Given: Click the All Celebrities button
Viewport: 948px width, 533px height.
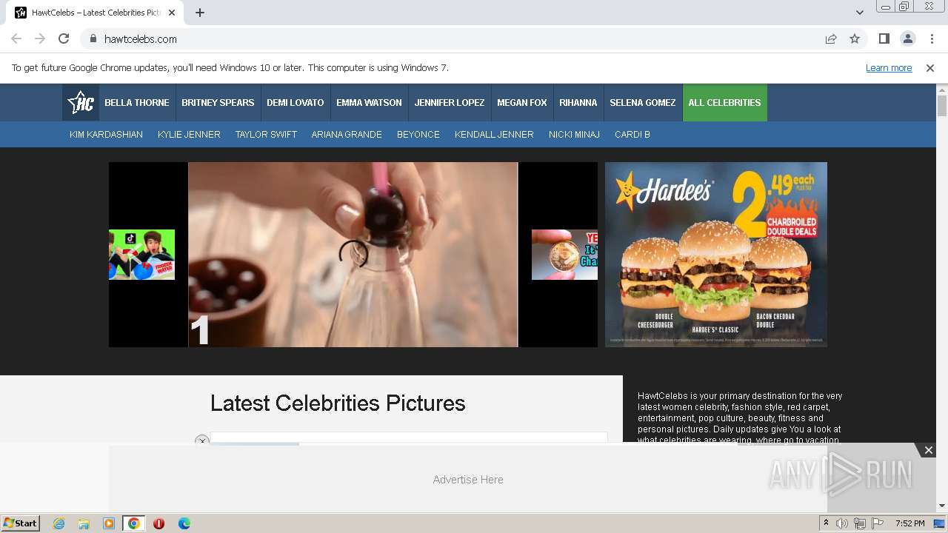Looking at the screenshot, I should click(x=725, y=103).
